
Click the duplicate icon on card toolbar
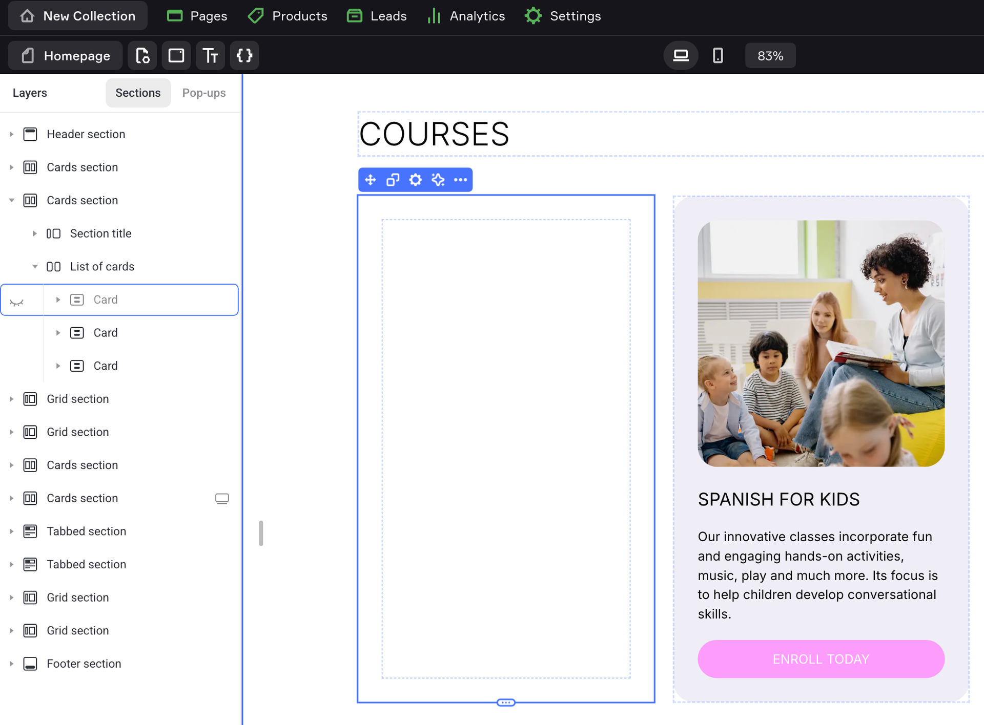[393, 180]
